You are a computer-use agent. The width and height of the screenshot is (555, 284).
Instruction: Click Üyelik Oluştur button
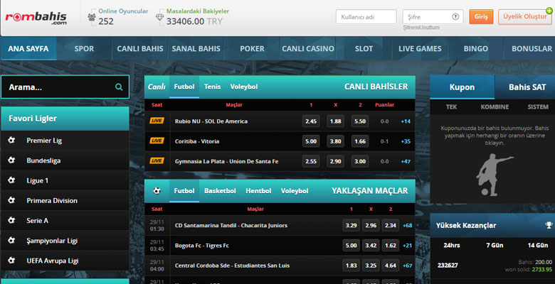(525, 16)
